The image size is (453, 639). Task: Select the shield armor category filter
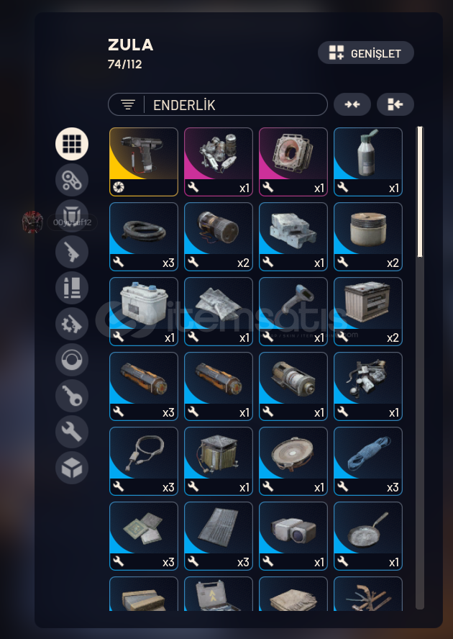point(72,216)
